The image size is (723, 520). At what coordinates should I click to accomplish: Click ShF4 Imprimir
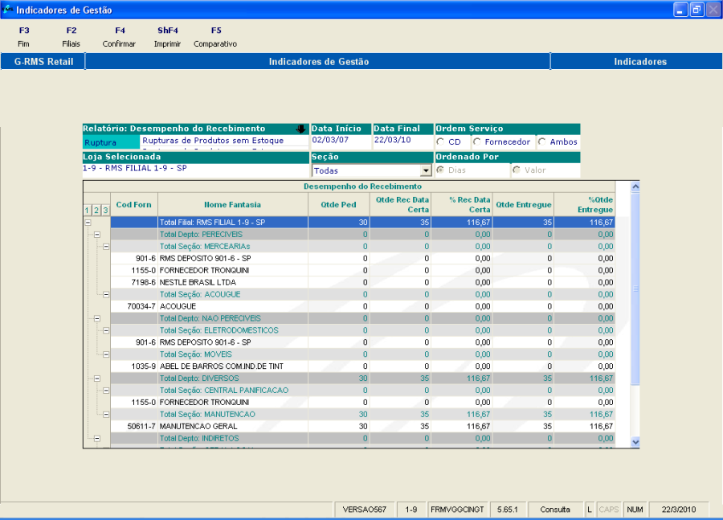(x=167, y=37)
